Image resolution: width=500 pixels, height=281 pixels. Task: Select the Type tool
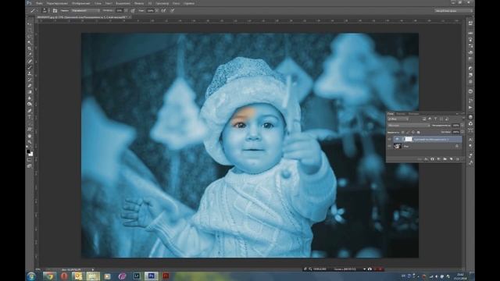tap(30, 116)
